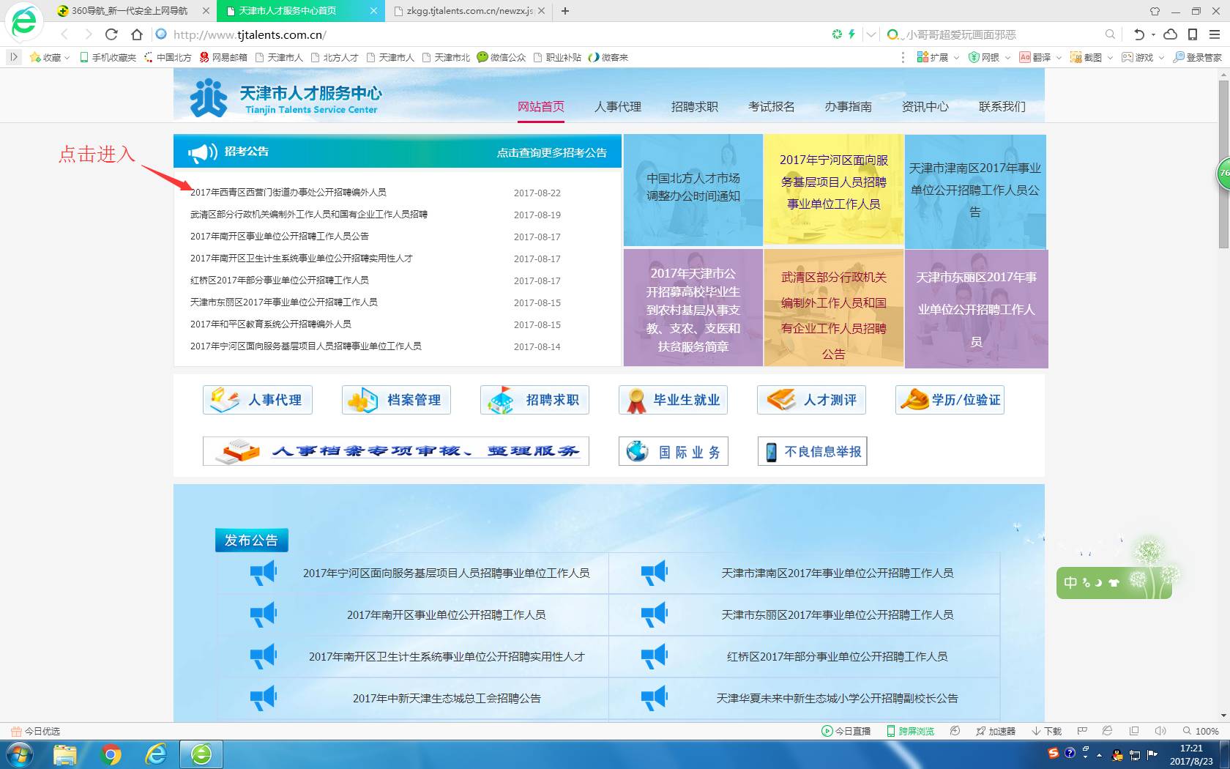
Task: Click the 国际业务 globe icon button
Action: pyautogui.click(x=674, y=451)
